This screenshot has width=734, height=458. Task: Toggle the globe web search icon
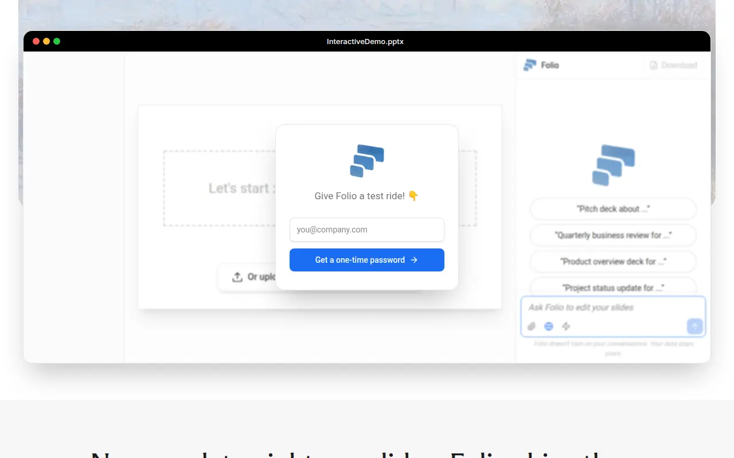point(549,326)
